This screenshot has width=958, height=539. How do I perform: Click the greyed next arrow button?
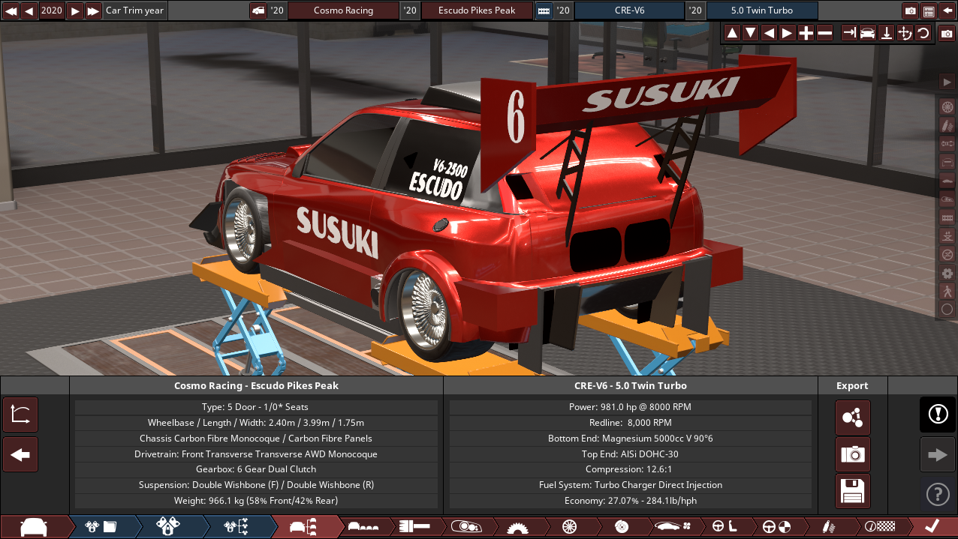click(938, 454)
